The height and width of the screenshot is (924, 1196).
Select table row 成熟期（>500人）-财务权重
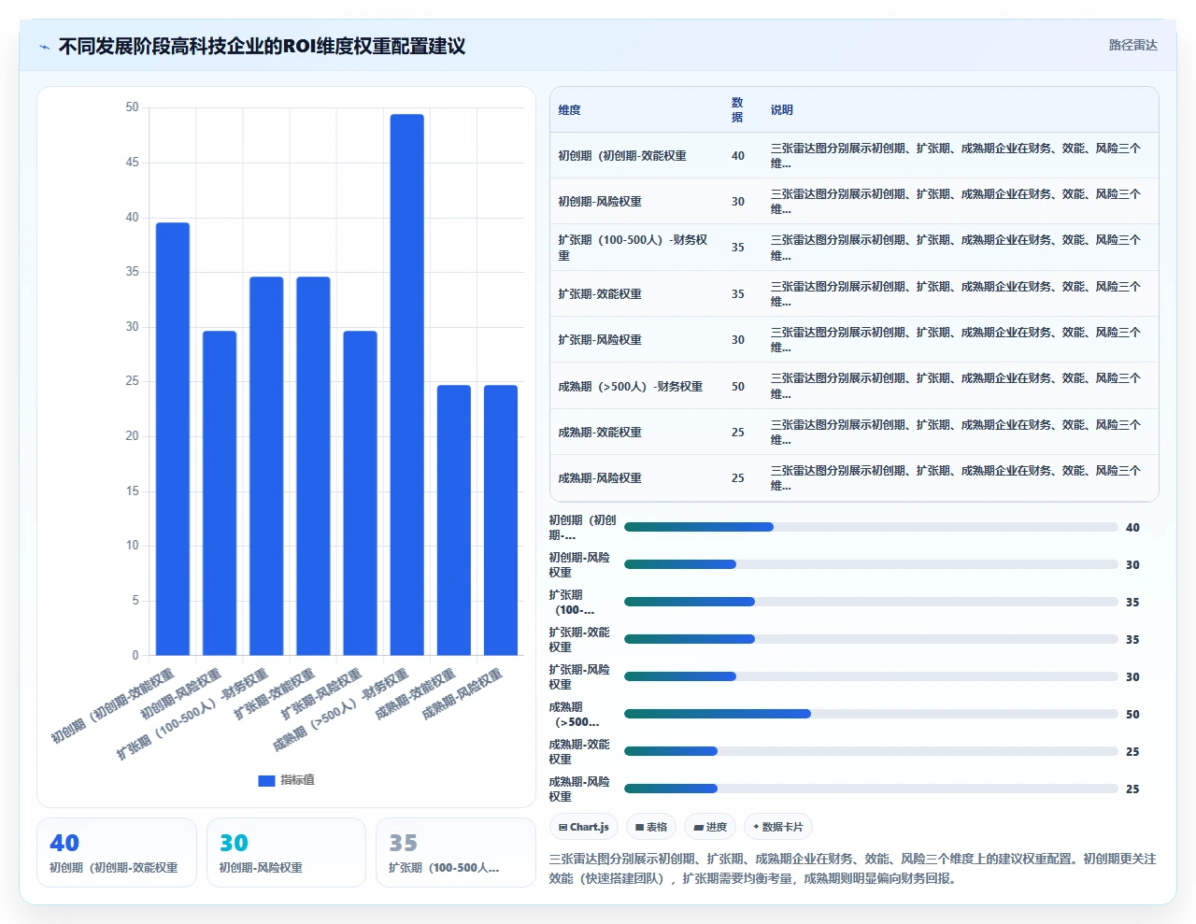point(854,386)
